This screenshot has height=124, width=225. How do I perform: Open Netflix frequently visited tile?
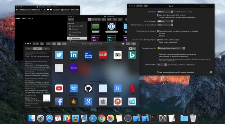tap(132, 88)
